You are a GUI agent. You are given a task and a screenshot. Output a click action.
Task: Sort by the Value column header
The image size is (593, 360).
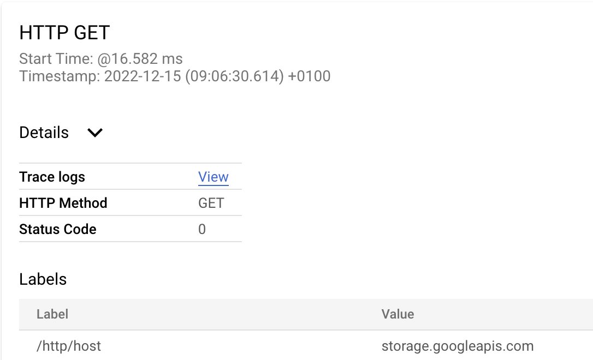point(398,314)
